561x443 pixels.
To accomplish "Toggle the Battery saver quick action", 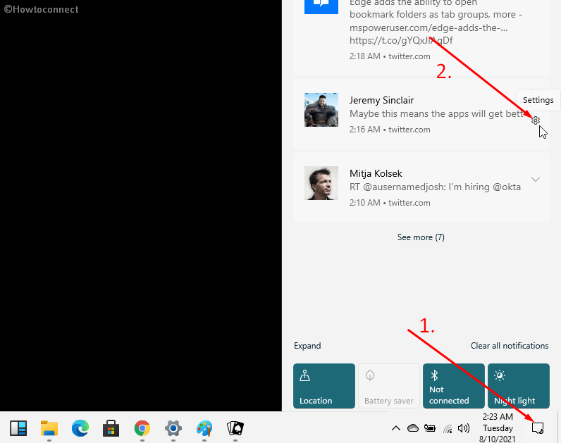I will click(389, 386).
